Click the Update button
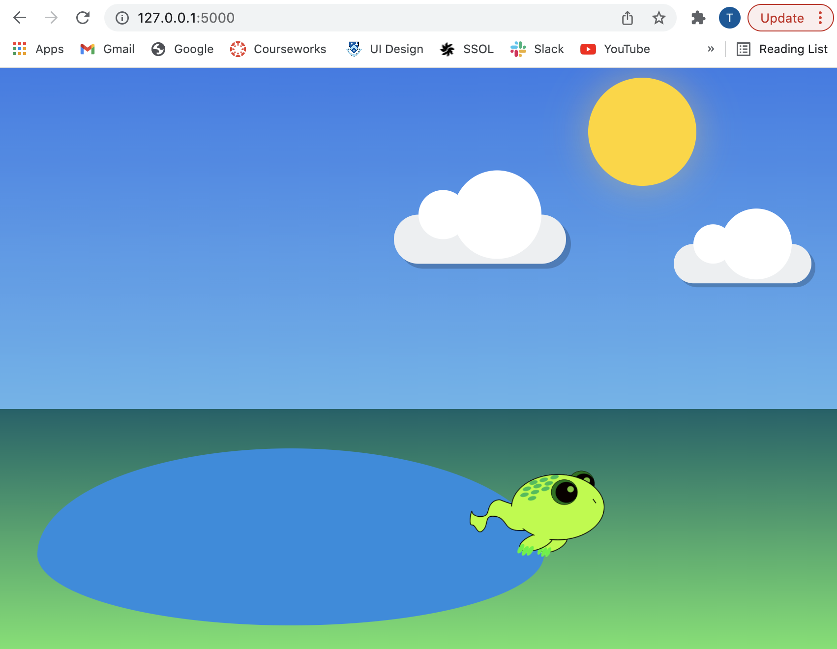Viewport: 837px width, 649px height. [782, 18]
